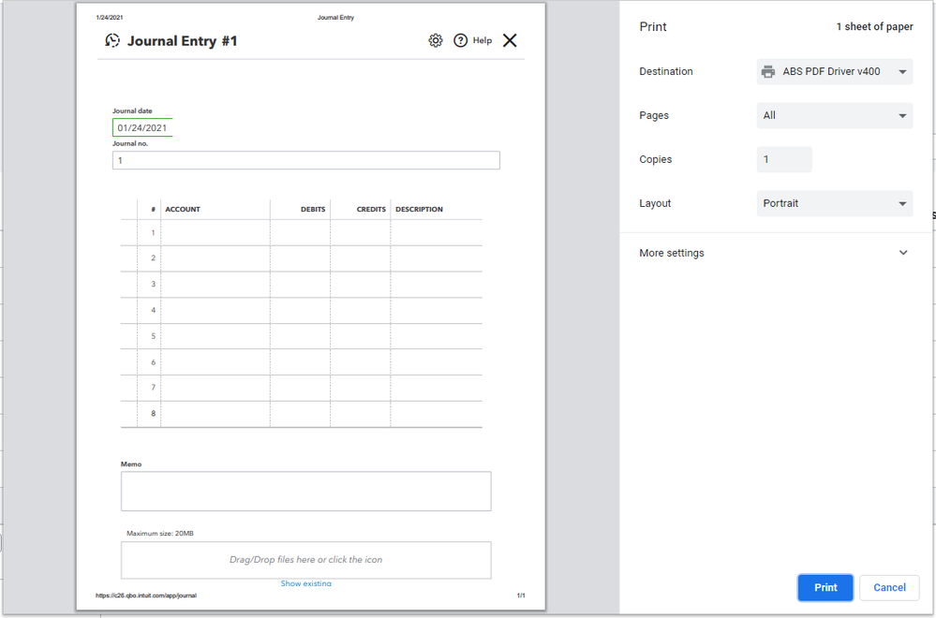Click row number 7 in journal table
This screenshot has height=618, width=936.
pos(154,388)
